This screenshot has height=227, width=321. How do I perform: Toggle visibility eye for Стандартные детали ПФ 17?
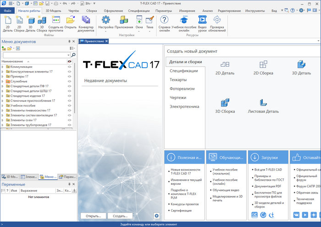point(70,86)
